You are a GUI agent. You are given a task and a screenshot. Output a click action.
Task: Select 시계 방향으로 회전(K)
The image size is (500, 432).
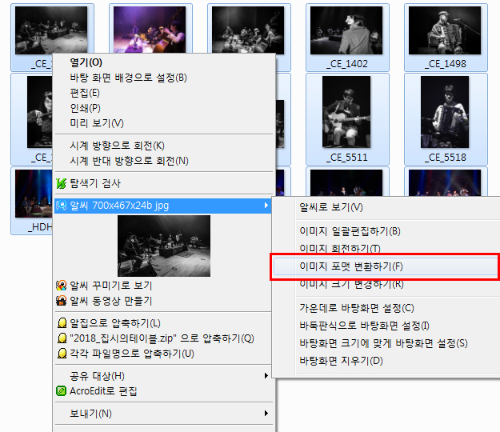[x=117, y=146]
